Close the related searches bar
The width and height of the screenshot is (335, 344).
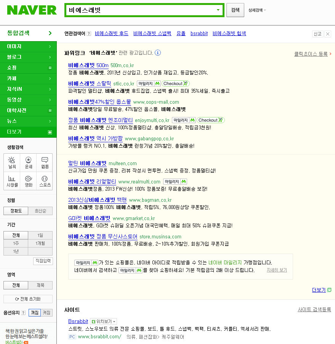[327, 34]
